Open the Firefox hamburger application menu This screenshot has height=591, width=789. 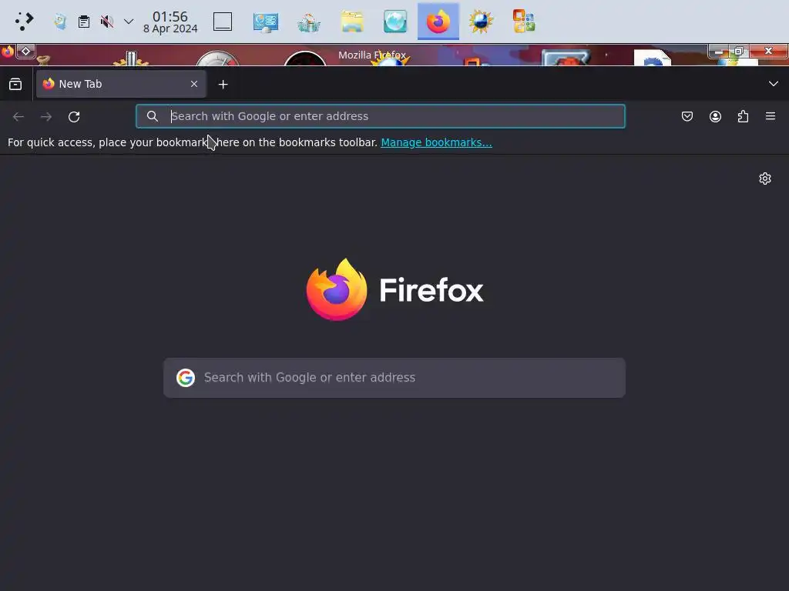coord(771,116)
